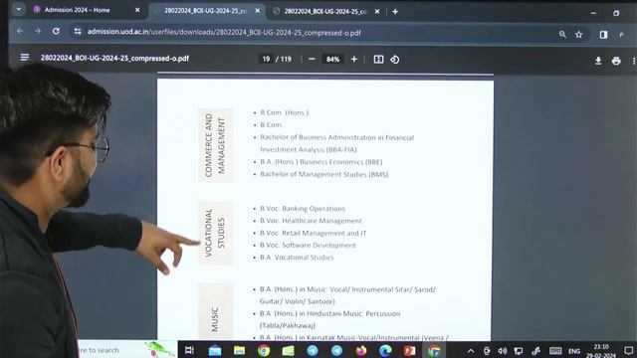Click 'B.A. Vocational Studies' text
The height and width of the screenshot is (358, 637).
297,258
